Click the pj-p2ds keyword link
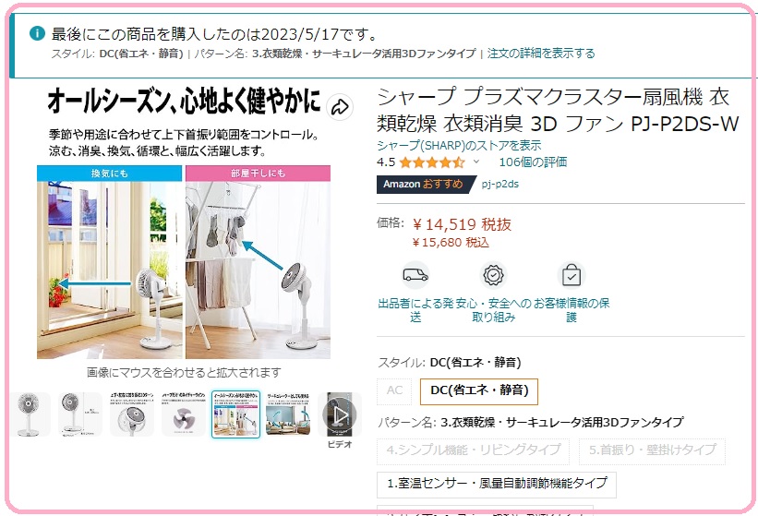Image resolution: width=758 pixels, height=516 pixels. click(x=499, y=184)
